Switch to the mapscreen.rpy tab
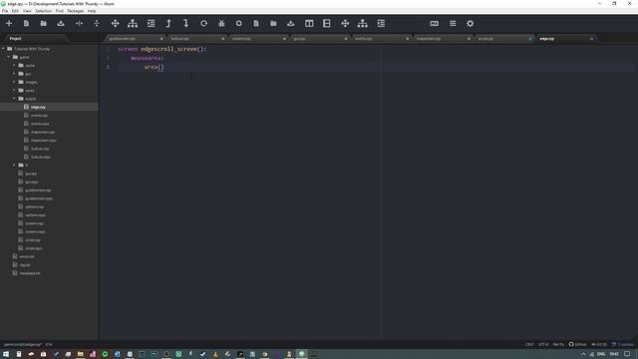This screenshot has height=359, width=638. (x=442, y=39)
